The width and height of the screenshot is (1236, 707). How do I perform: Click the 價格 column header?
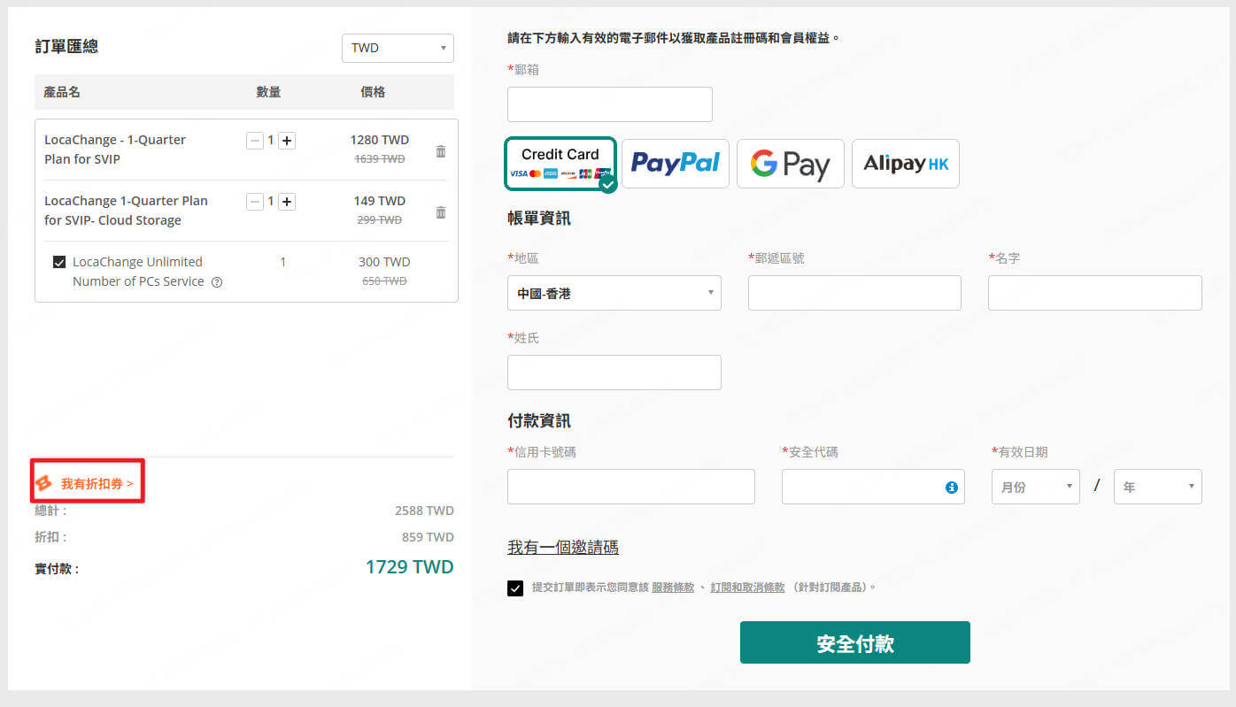tap(373, 92)
